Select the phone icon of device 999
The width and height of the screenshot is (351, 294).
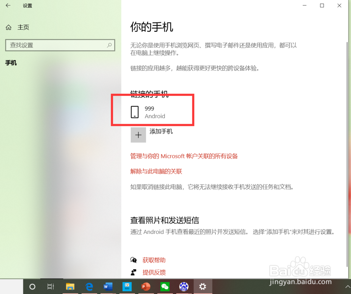pyautogui.click(x=135, y=112)
